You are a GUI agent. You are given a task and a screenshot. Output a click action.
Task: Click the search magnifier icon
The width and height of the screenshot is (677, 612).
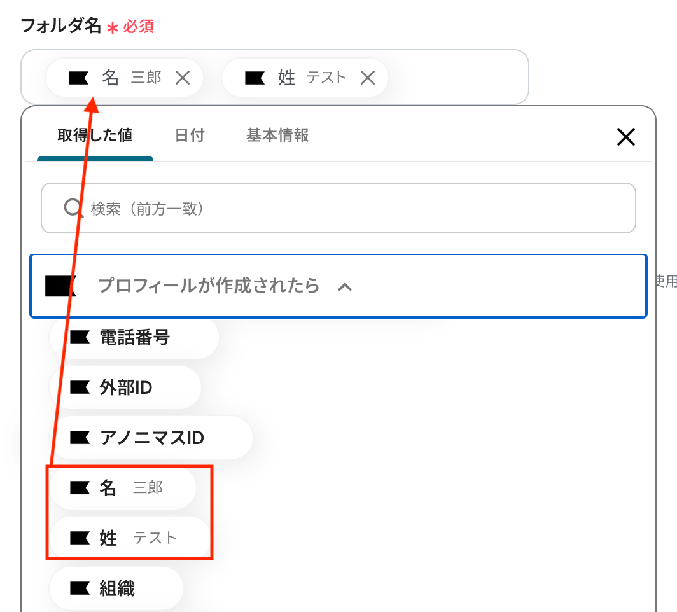click(73, 208)
